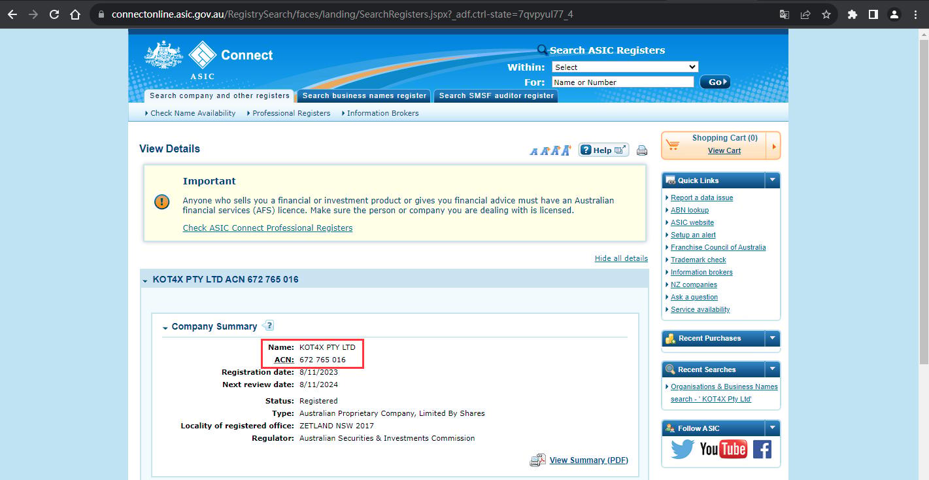Go to the browser home page
Viewport: 929px width, 480px height.
pos(75,14)
